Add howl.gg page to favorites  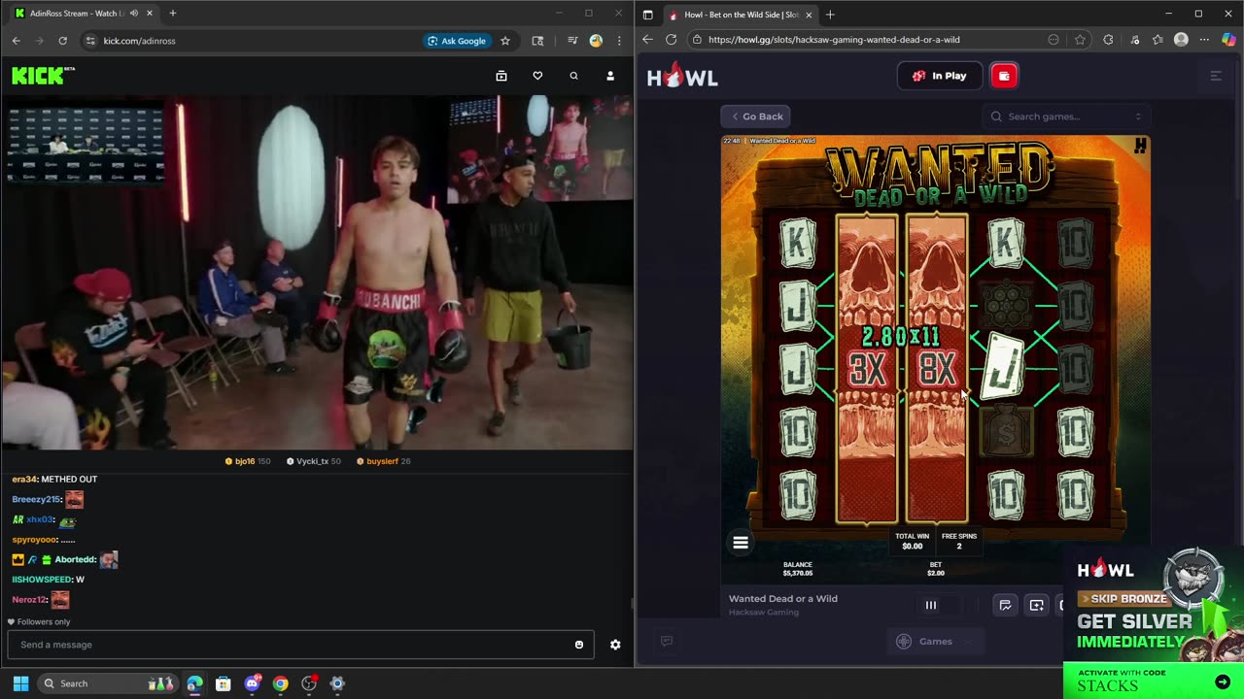tap(1080, 40)
